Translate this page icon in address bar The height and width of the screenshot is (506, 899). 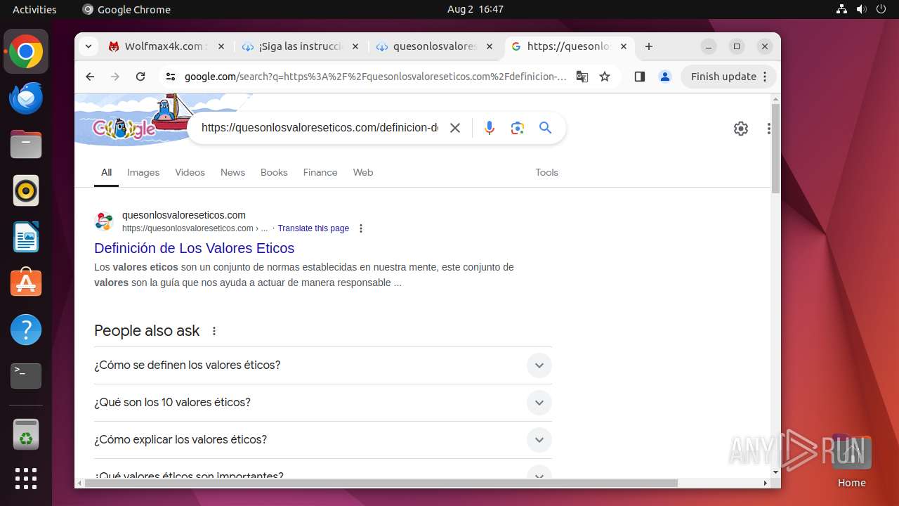(582, 77)
